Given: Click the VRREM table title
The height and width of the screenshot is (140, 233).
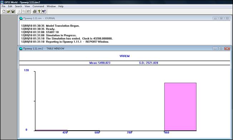Looking at the screenshot, I should (124, 56).
